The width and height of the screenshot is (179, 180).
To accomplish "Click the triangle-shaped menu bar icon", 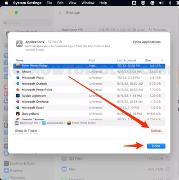I will 134,3.
